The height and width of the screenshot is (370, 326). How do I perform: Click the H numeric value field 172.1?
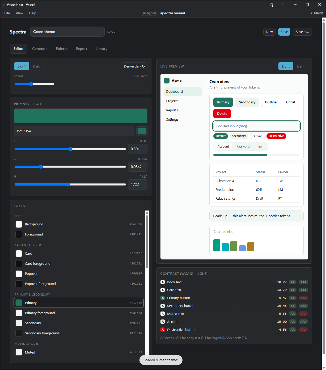138,184
